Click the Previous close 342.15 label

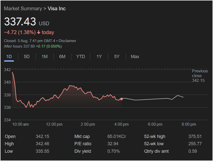tap(200, 76)
